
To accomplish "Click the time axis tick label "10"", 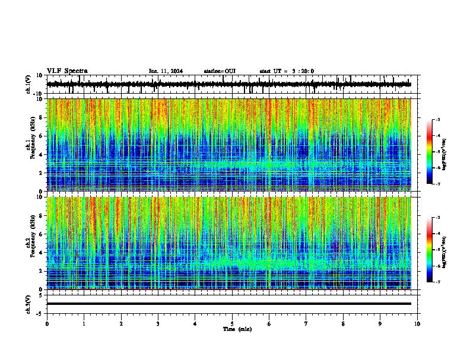I will pos(417,324).
